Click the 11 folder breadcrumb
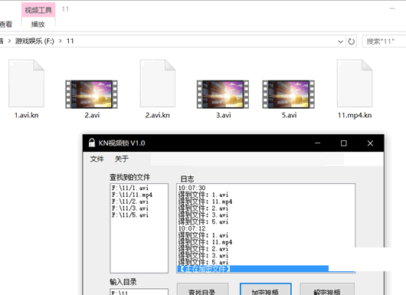This screenshot has width=406, height=295. (70, 41)
